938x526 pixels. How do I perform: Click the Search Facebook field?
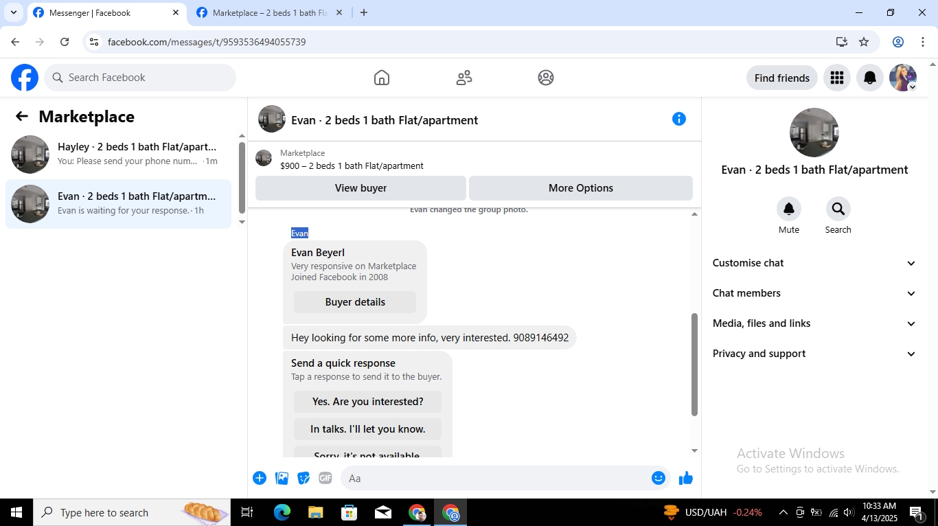(x=140, y=78)
